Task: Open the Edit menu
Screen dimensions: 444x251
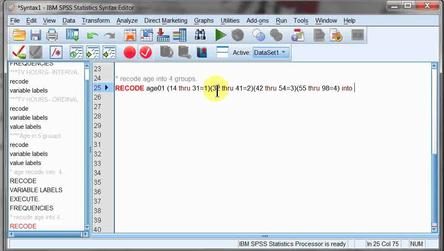Action: point(31,21)
